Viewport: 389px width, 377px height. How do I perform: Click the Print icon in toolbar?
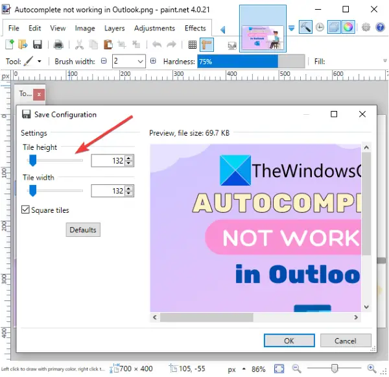point(58,45)
